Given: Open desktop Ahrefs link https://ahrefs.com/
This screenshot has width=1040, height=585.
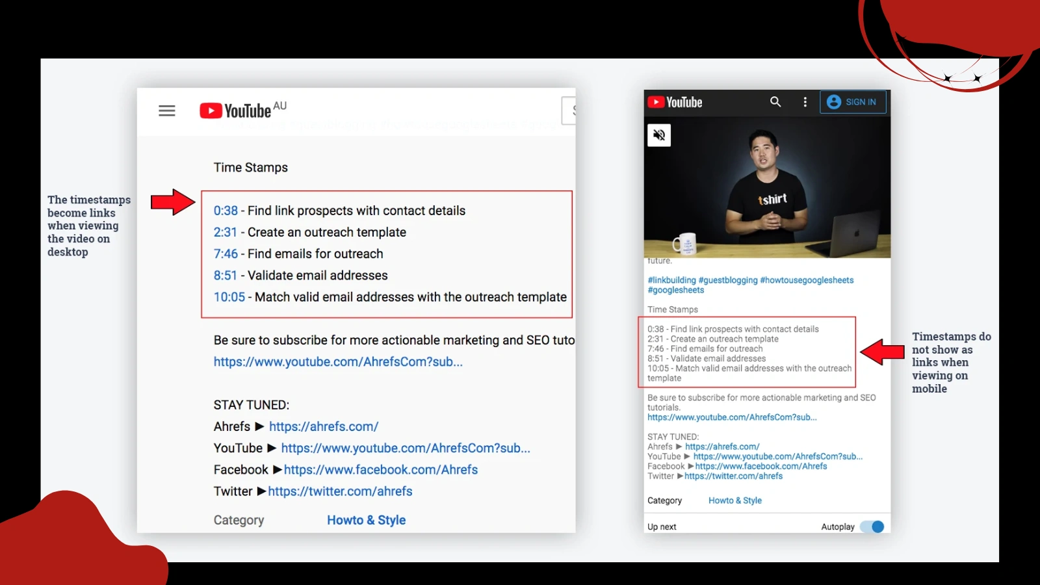Looking at the screenshot, I should click(324, 426).
